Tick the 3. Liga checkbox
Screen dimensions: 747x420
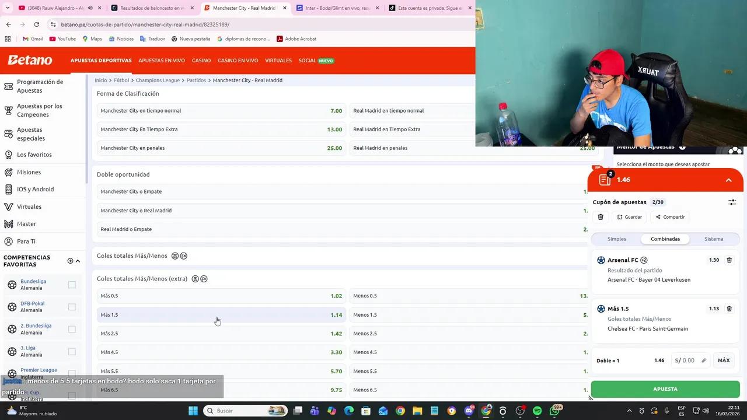click(x=72, y=351)
